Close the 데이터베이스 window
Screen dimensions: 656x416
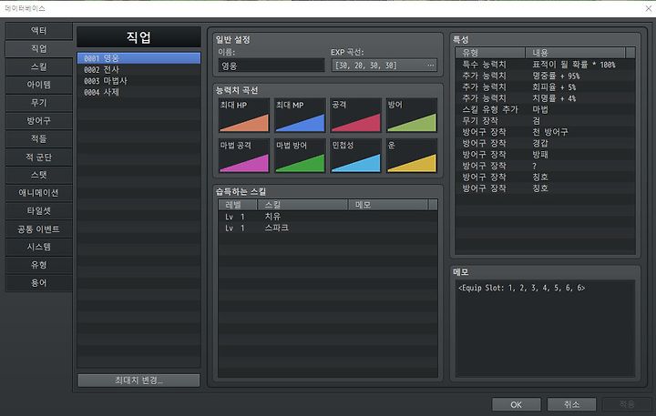click(x=648, y=8)
